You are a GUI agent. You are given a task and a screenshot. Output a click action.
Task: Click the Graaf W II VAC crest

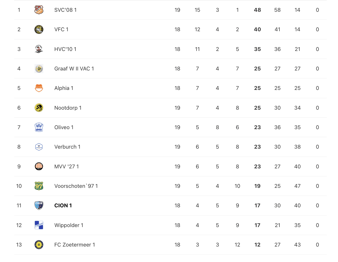(x=39, y=69)
